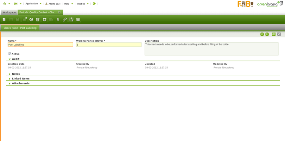This screenshot has height=141, width=285.
Task: Click the New Record toolbar icon
Action: (x=4, y=20)
